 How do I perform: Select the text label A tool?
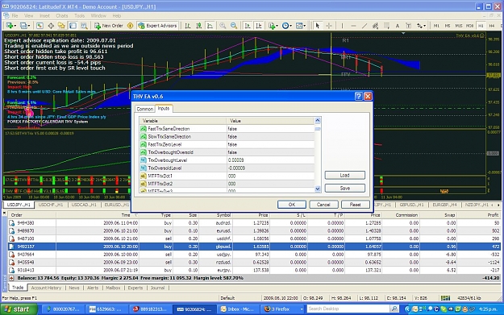coord(398,26)
